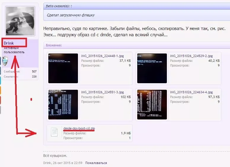230x167 pixels.
Task: Click the orange side share tab
Action: pos(1,91)
